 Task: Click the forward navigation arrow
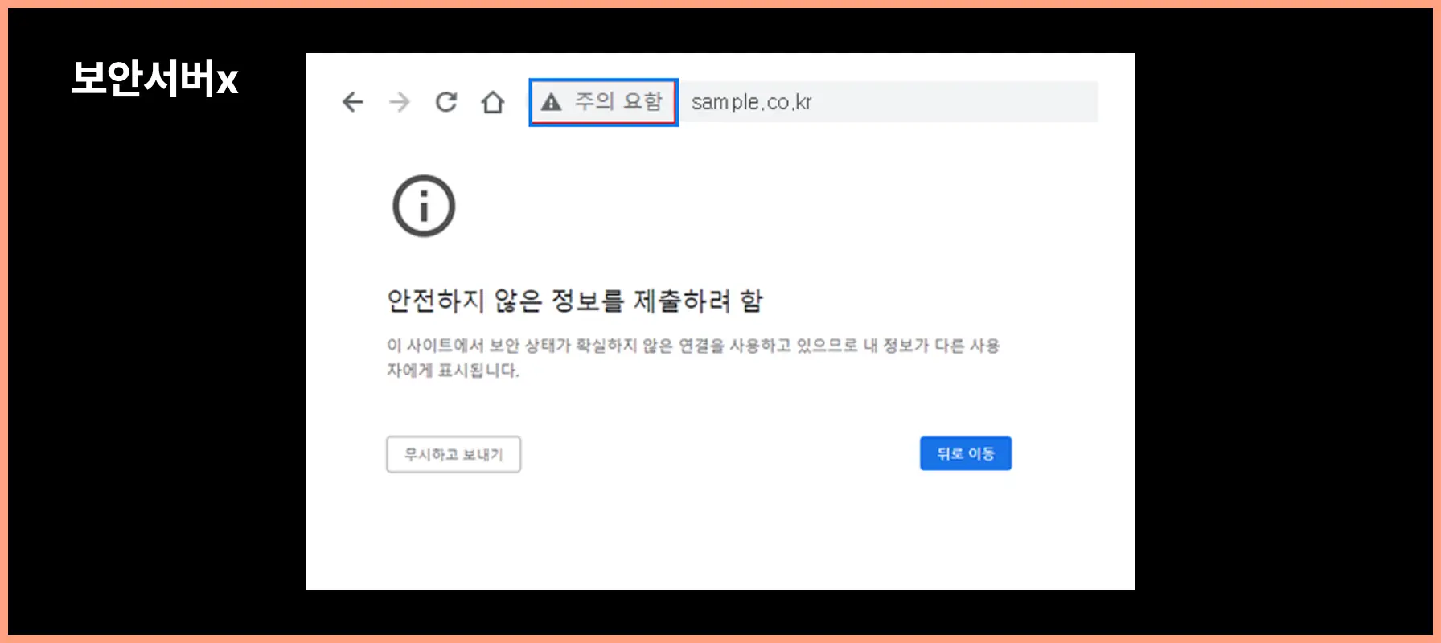[400, 102]
